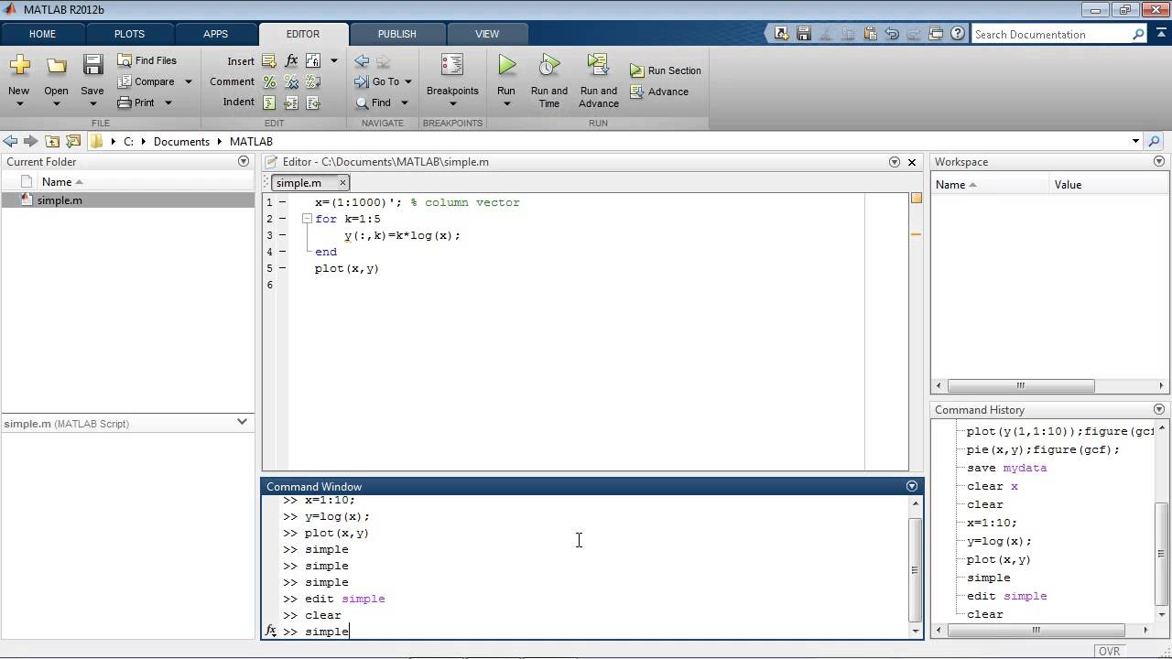The width and height of the screenshot is (1172, 659).
Task: Open the Current Folder panel actions menu
Action: coord(244,161)
